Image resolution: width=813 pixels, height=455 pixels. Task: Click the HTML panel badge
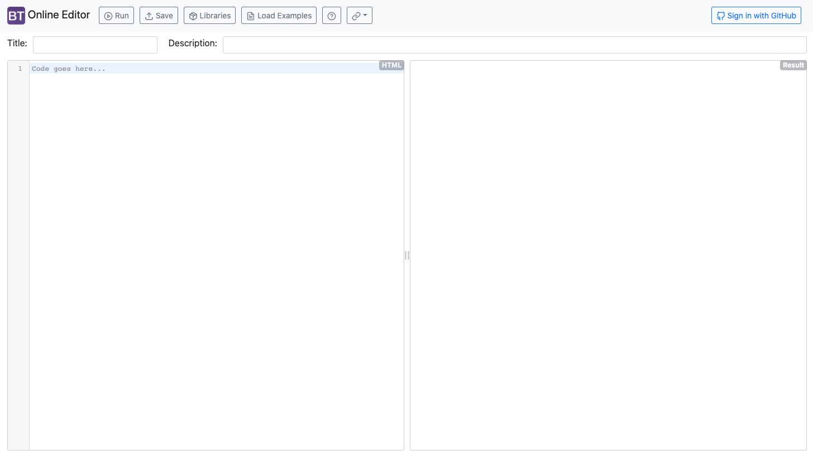tap(391, 65)
